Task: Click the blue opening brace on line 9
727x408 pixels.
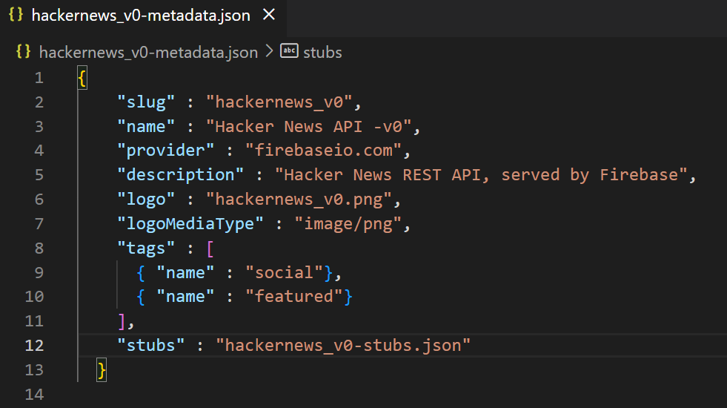Action: (141, 273)
